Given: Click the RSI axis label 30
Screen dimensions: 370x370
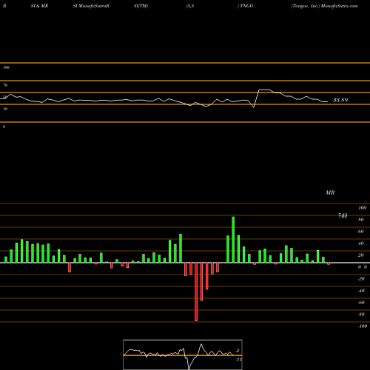Looking at the screenshot, I should [5, 109].
